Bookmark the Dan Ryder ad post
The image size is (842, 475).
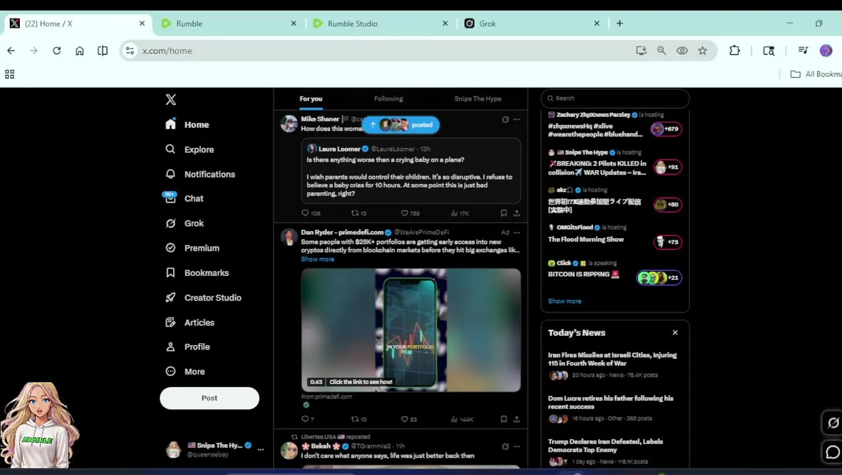click(504, 419)
